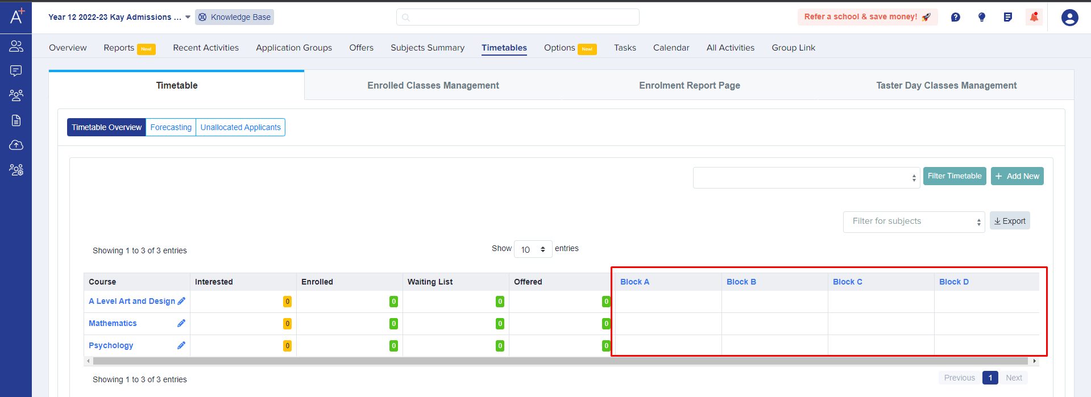Screen dimensions: 1091x397
Task: Click the Block C column header
Action: [x=848, y=282]
